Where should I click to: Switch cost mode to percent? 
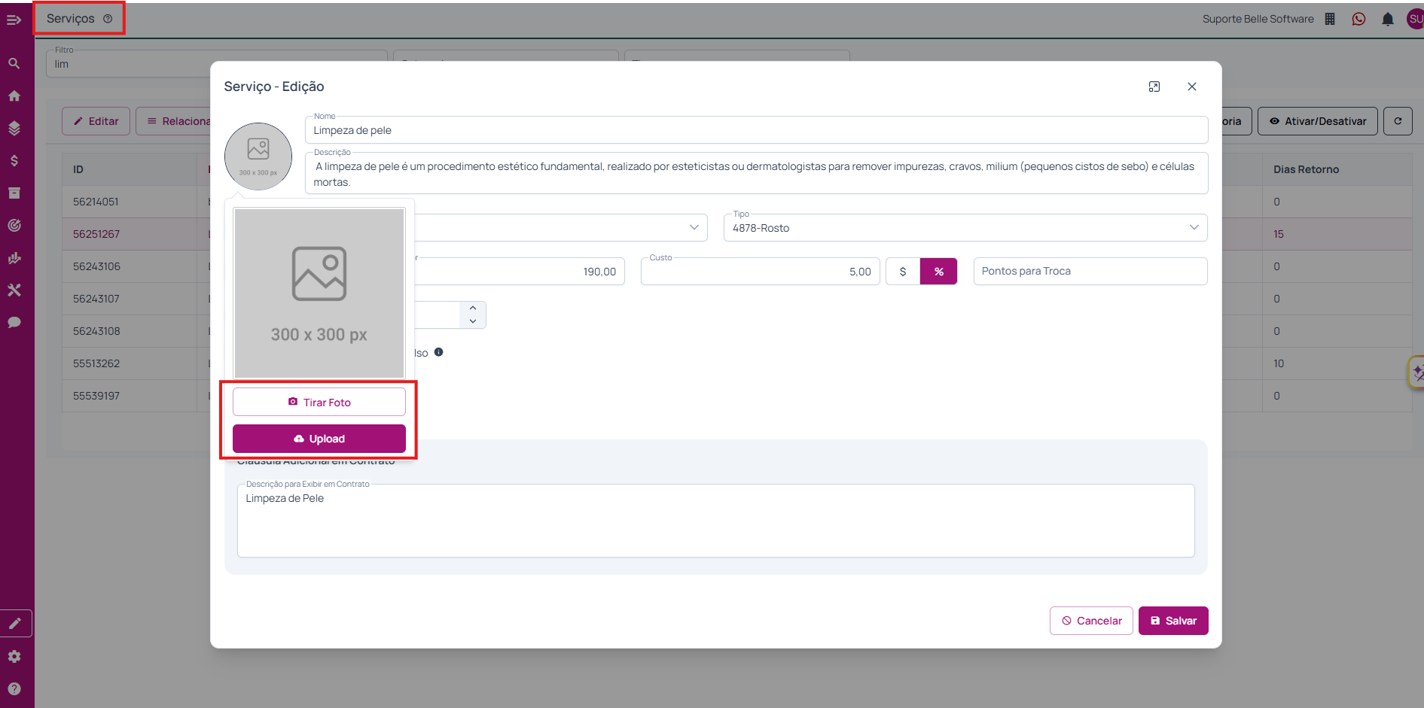(x=938, y=272)
